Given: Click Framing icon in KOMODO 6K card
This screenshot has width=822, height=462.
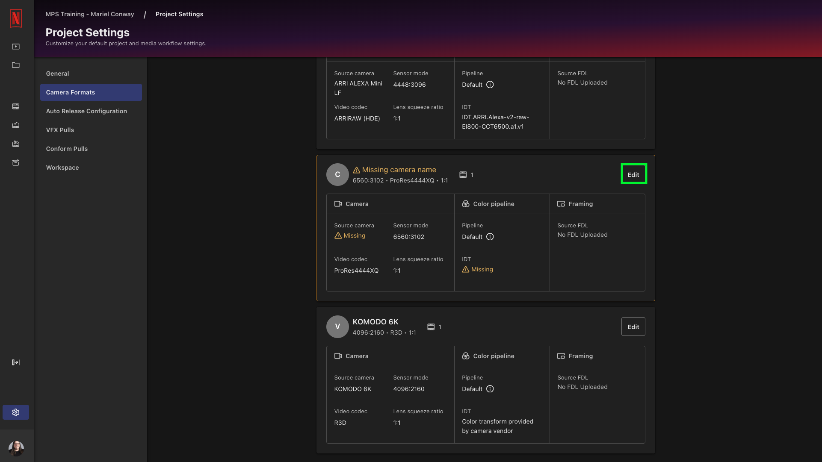Looking at the screenshot, I should coord(561,356).
